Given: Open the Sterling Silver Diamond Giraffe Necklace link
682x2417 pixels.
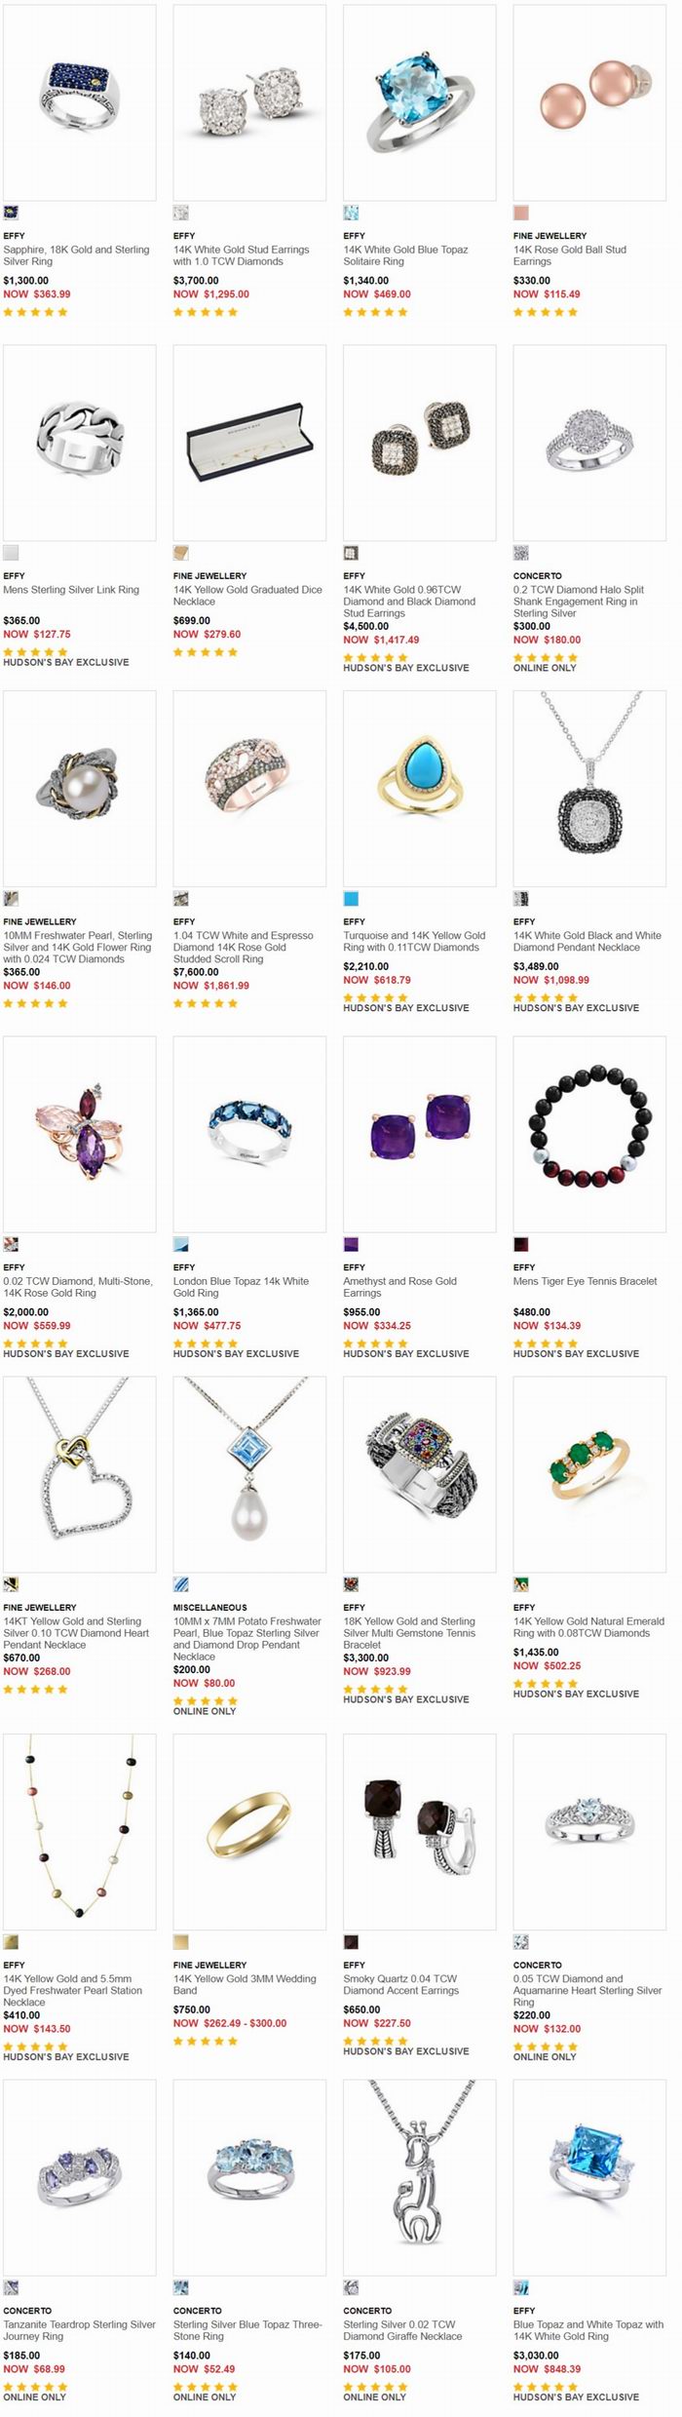Looking at the screenshot, I should tap(398, 2330).
